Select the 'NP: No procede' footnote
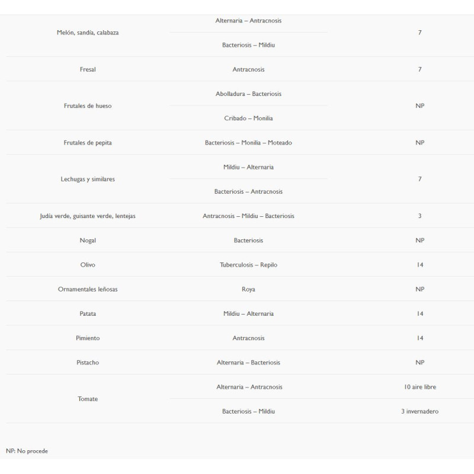474x474 pixels. (27, 451)
